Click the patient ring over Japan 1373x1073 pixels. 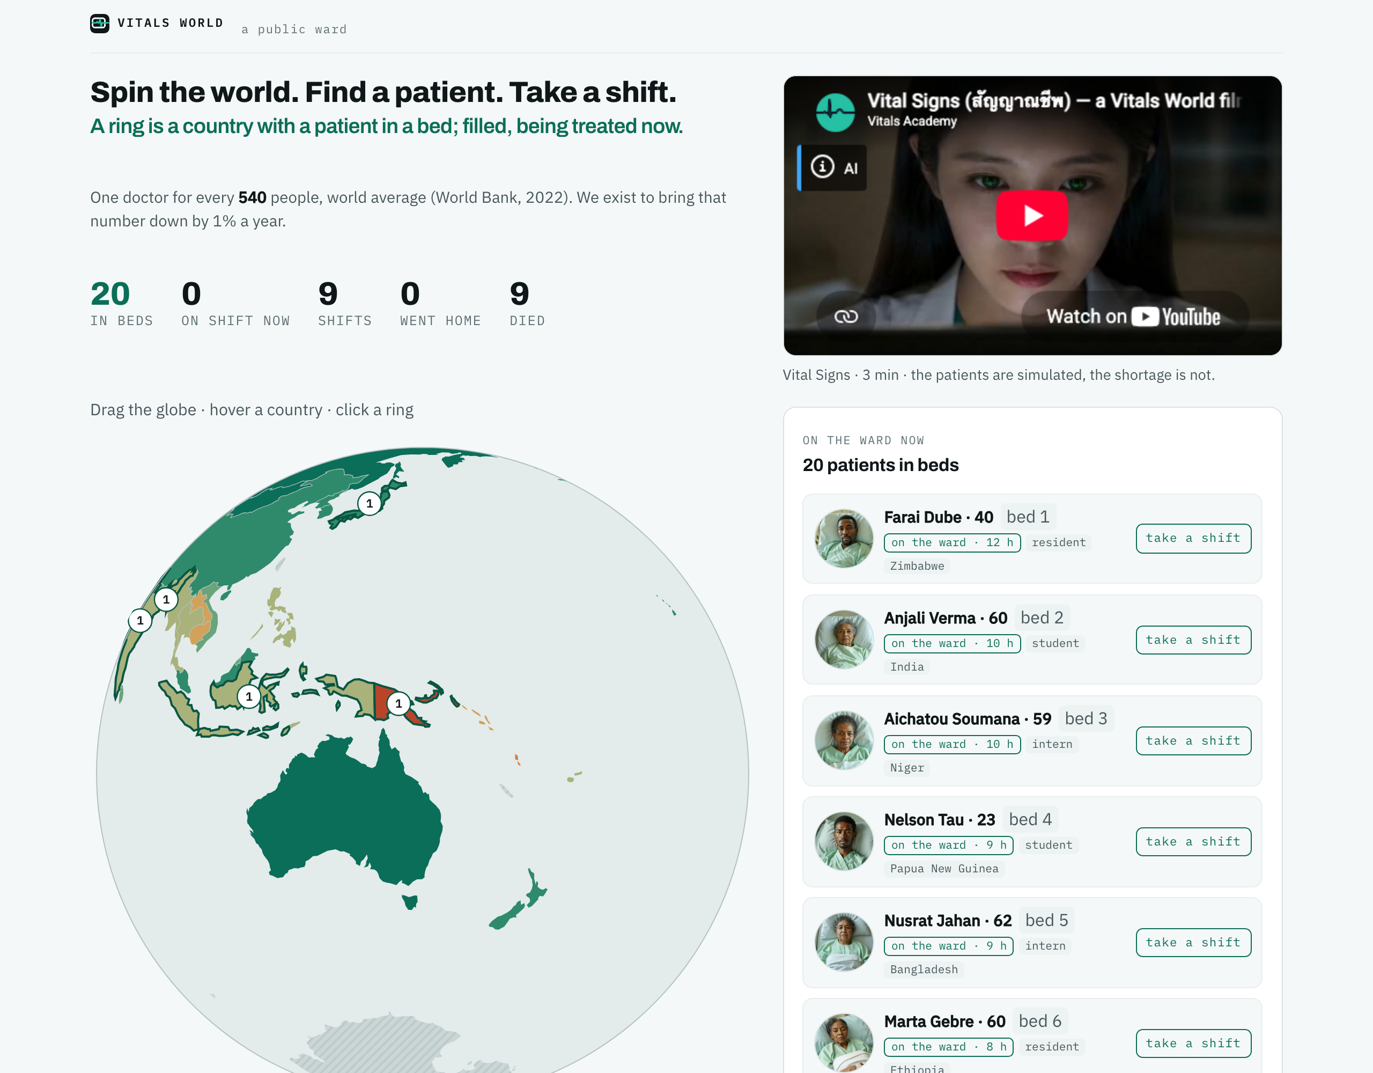click(369, 503)
